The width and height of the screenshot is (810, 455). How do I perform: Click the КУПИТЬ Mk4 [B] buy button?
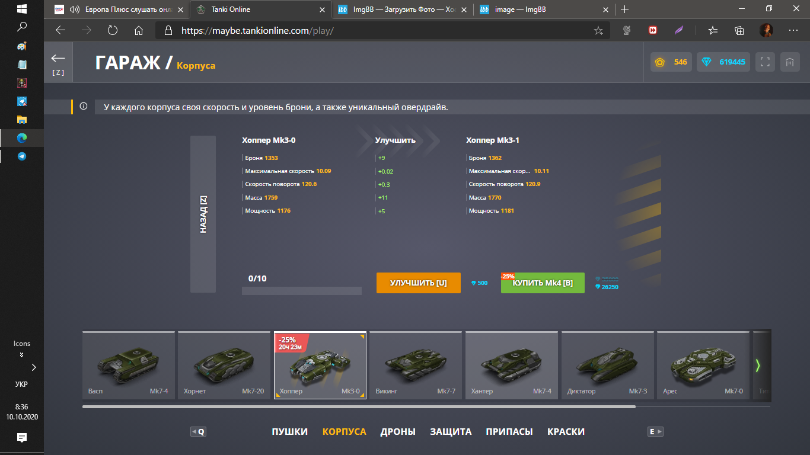543,283
